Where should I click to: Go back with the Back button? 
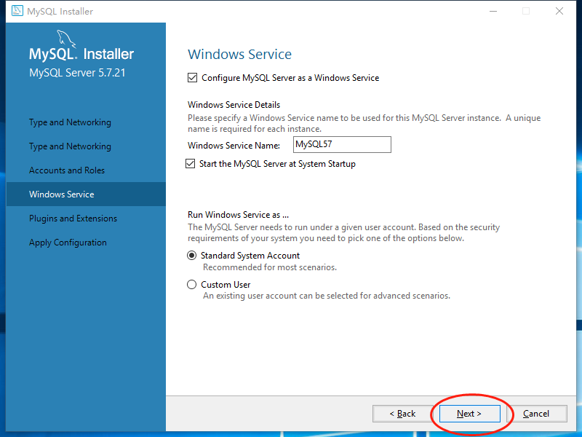click(x=403, y=414)
